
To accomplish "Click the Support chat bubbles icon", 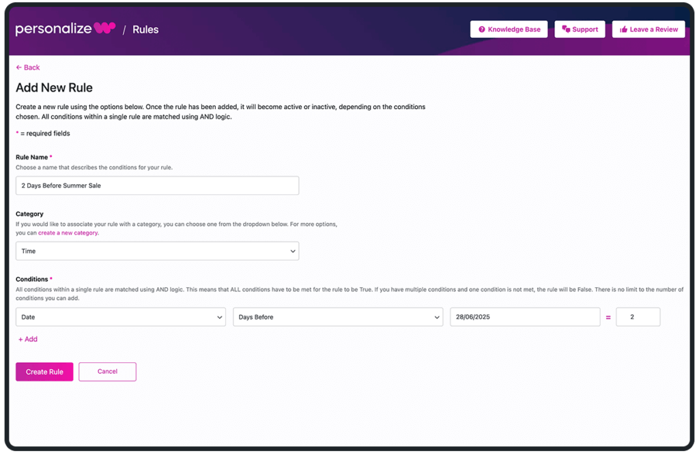I will (x=566, y=29).
